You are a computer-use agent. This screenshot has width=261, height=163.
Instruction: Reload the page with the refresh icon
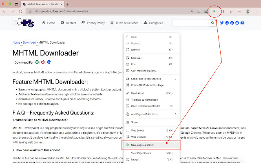[20, 11]
